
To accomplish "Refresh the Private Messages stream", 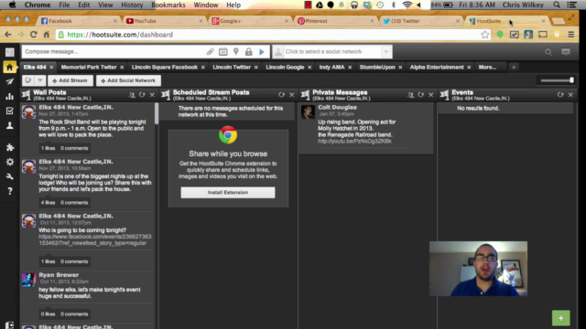I will [x=421, y=95].
